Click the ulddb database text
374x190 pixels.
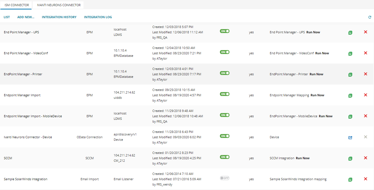(x=118, y=98)
